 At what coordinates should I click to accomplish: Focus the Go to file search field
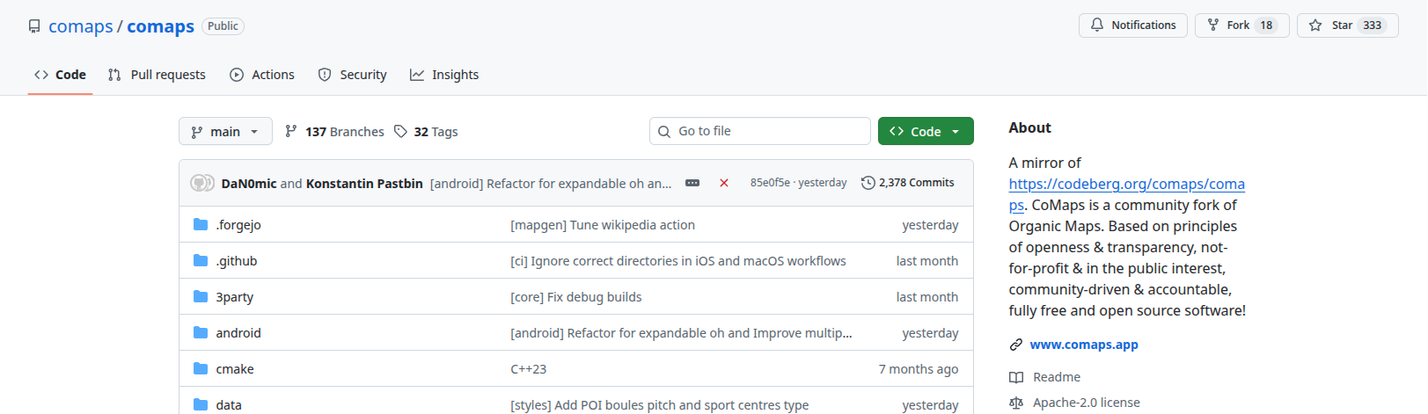click(x=760, y=131)
